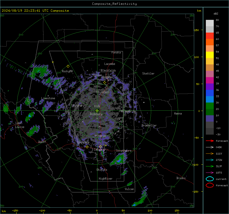Viewport: 229px width, 214px height.
Task: Click the Airdrie town label
Action: click(x=100, y=136)
